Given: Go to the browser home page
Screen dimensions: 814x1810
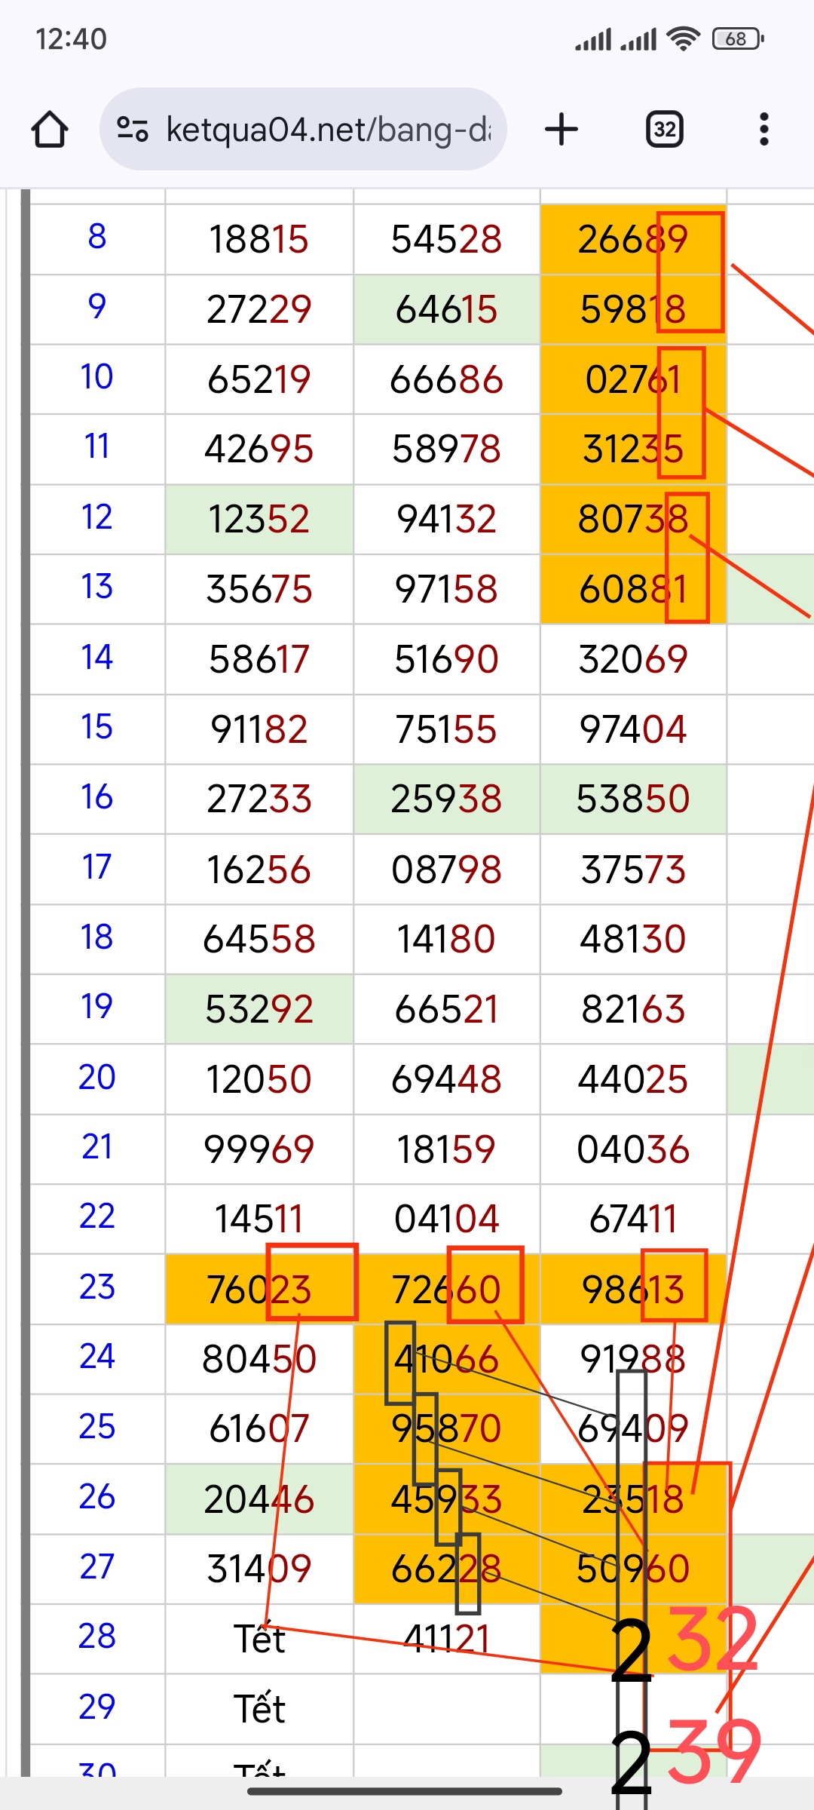Looking at the screenshot, I should (50, 130).
